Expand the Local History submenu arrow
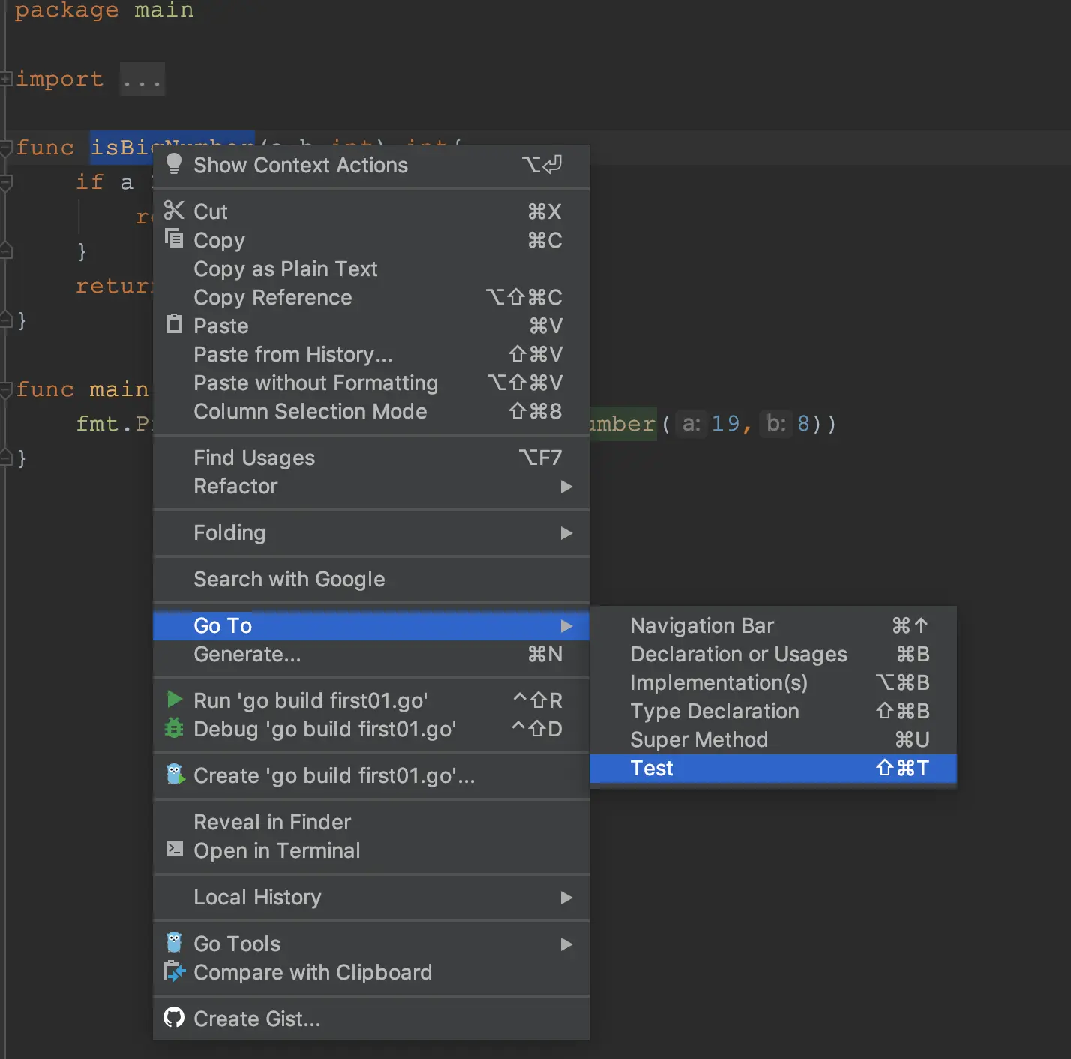This screenshot has width=1071, height=1059. [x=566, y=898]
